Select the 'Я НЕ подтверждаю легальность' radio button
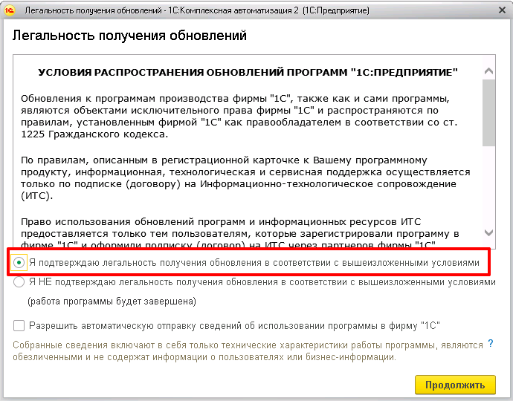Viewport: 513px width, 401px height. click(x=19, y=281)
